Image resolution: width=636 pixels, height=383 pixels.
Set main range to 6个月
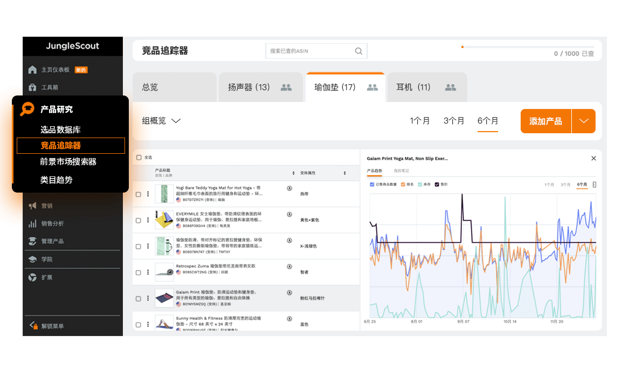(x=488, y=121)
